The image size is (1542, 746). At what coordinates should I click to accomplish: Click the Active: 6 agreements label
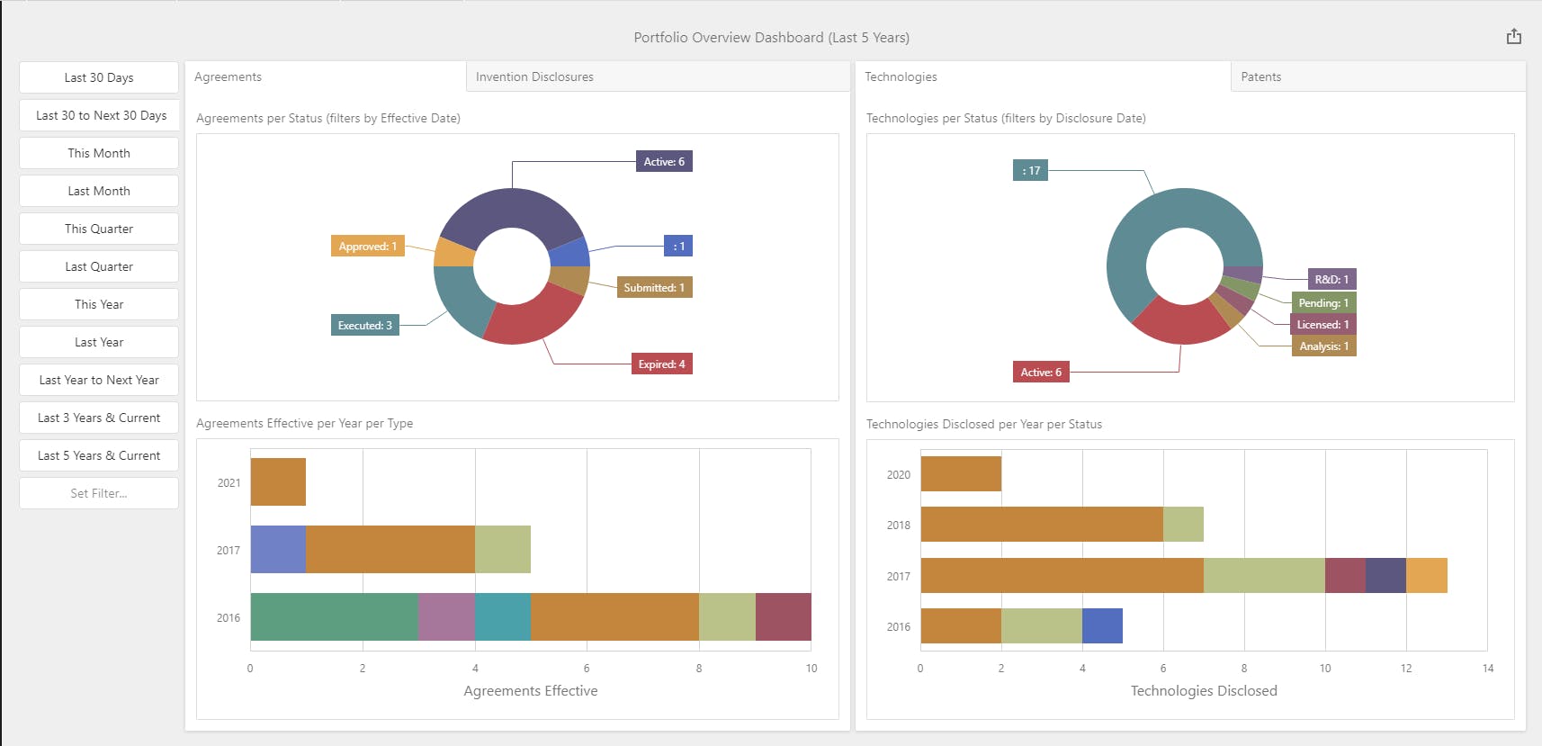tap(664, 162)
